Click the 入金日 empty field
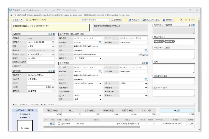 tap(41, 83)
